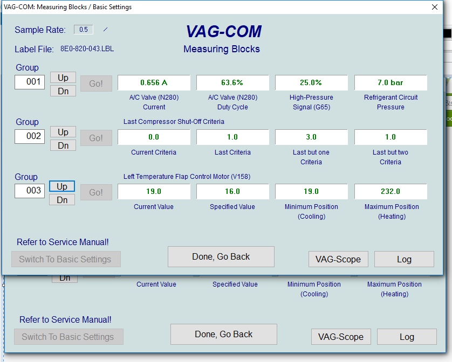Click Dn button in rear window
This screenshot has width=452, height=362.
click(65, 279)
